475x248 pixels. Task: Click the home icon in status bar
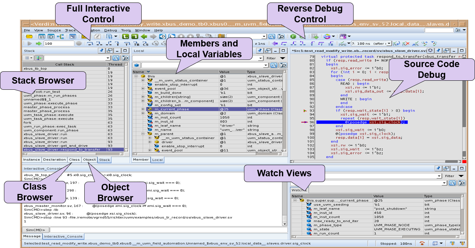pos(421,243)
